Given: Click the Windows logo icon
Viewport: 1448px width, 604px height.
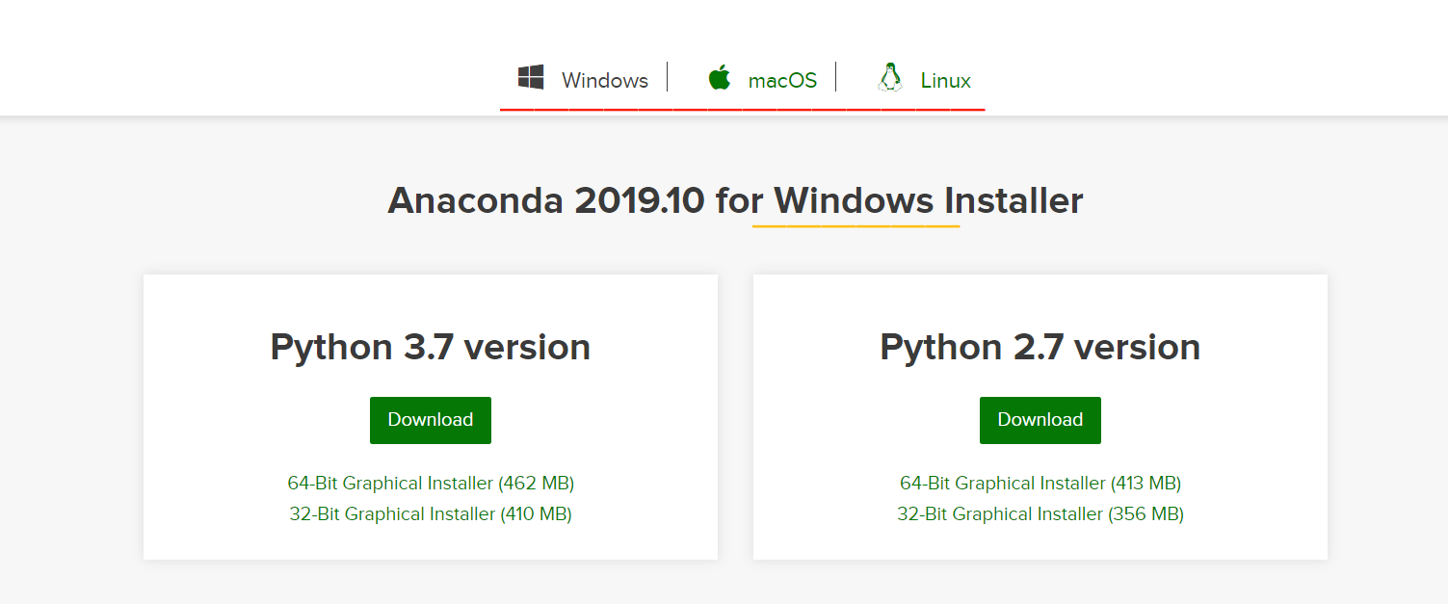Looking at the screenshot, I should click(x=531, y=78).
